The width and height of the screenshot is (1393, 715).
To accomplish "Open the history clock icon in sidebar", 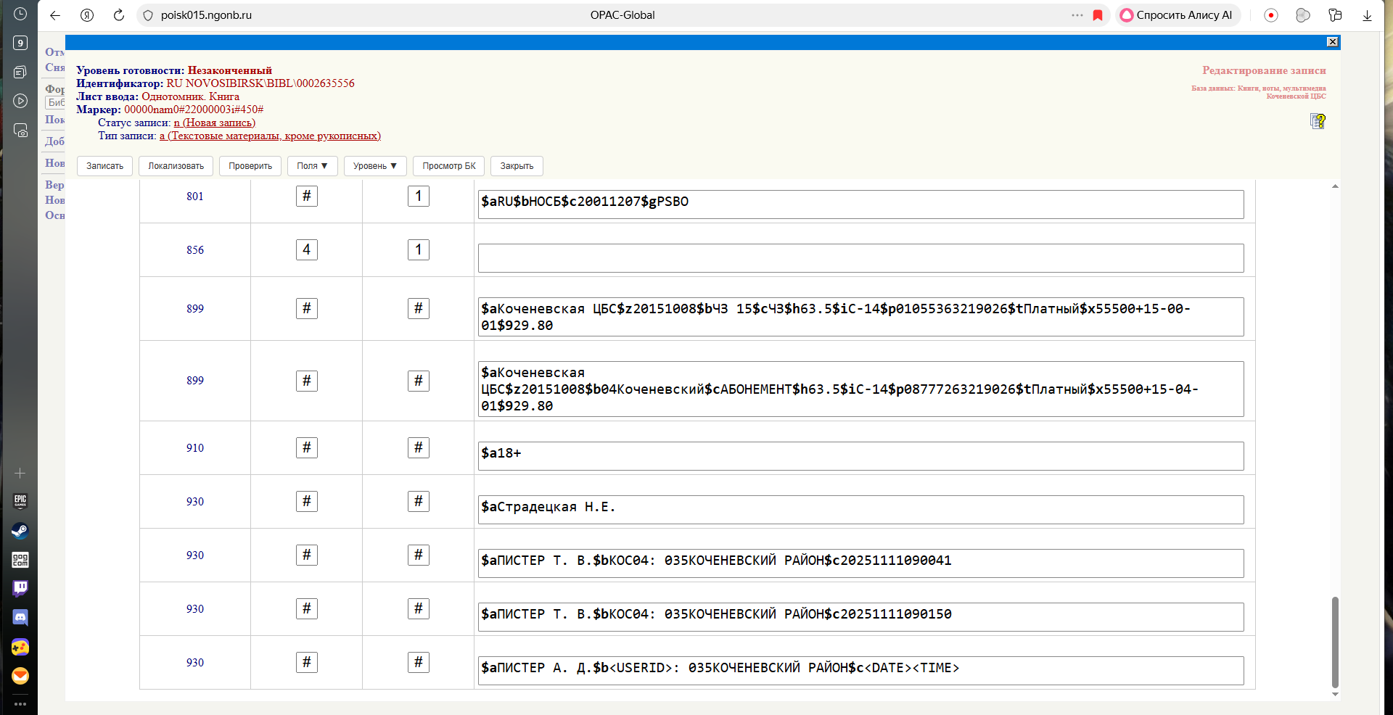I will [20, 14].
